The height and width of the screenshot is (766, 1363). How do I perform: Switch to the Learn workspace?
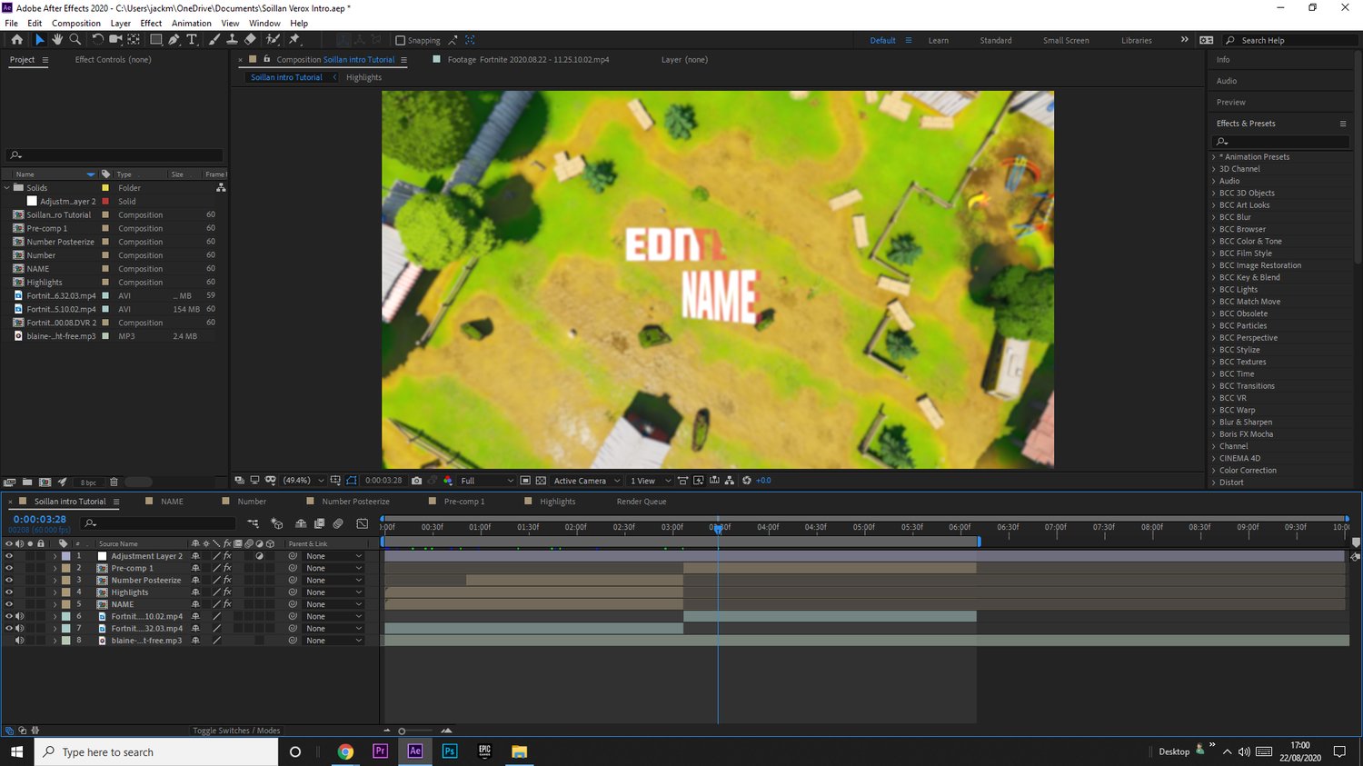coord(939,41)
